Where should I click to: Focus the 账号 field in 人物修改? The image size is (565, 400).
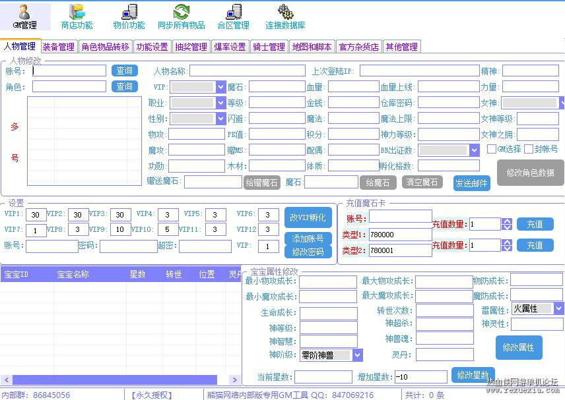pyautogui.click(x=69, y=71)
